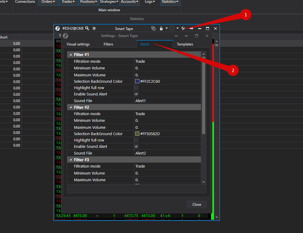The width and height of the screenshot is (303, 233).
Task: Open the dropdown arrow beside the lock icon
Action: [167, 28]
